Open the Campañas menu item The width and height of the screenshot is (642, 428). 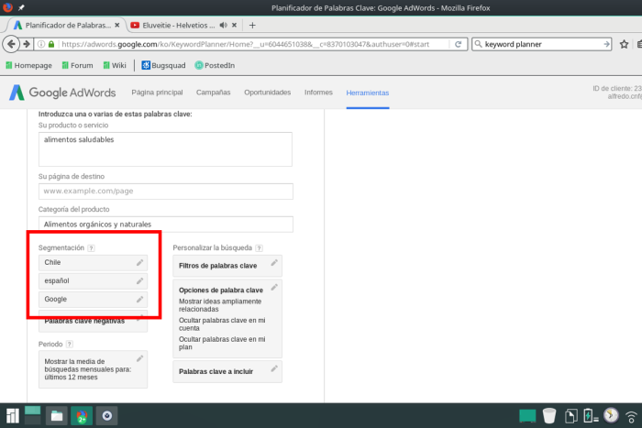[x=214, y=93]
